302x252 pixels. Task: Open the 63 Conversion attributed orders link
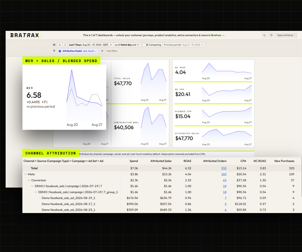pyautogui.click(x=225, y=180)
